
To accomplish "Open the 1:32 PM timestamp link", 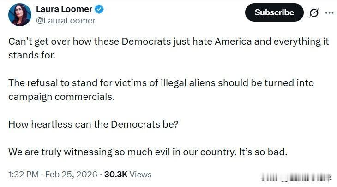I will coord(24,175).
